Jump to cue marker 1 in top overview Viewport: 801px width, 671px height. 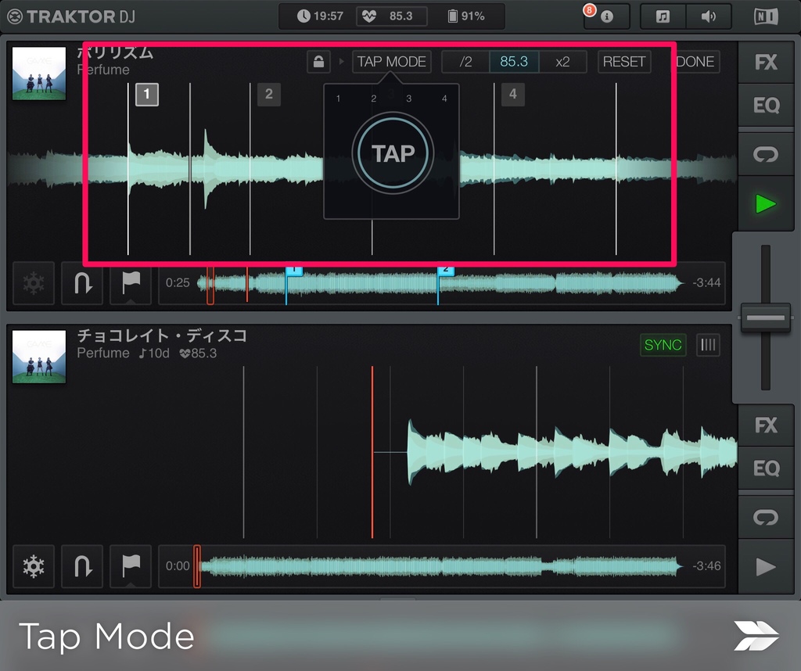pos(294,270)
